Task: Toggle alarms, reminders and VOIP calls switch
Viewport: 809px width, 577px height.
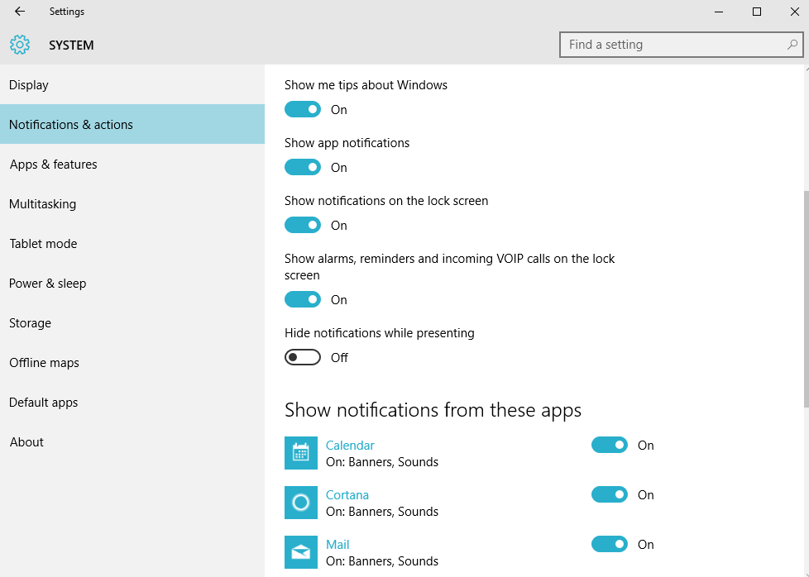Action: pos(303,299)
